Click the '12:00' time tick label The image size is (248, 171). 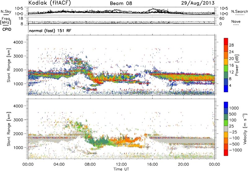(x=121, y=165)
